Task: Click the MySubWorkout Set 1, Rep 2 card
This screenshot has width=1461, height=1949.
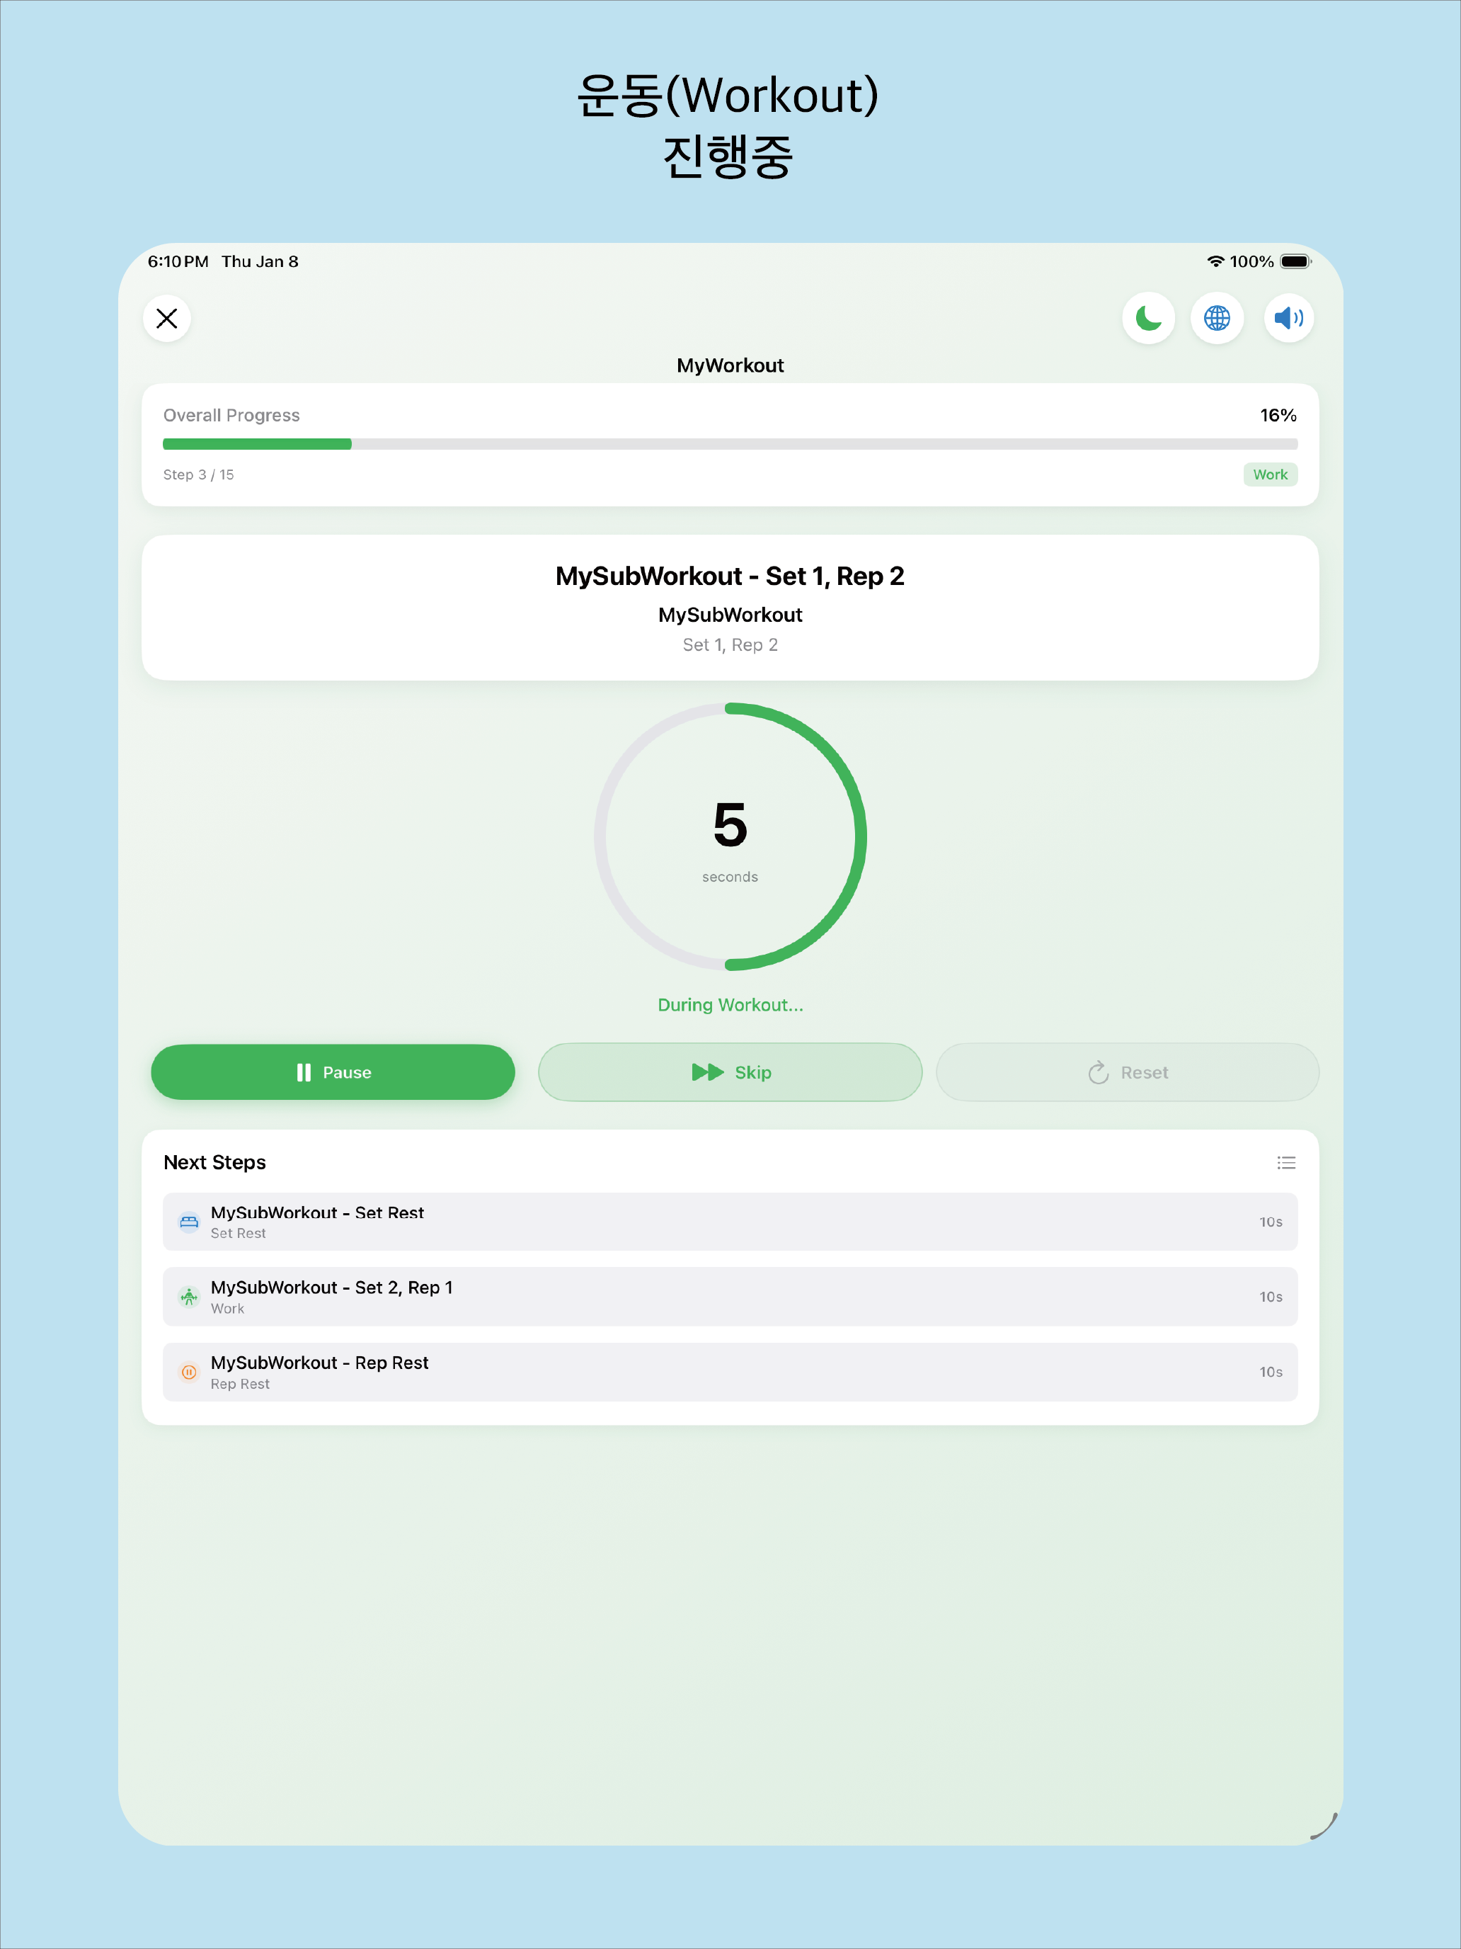Action: click(x=730, y=608)
